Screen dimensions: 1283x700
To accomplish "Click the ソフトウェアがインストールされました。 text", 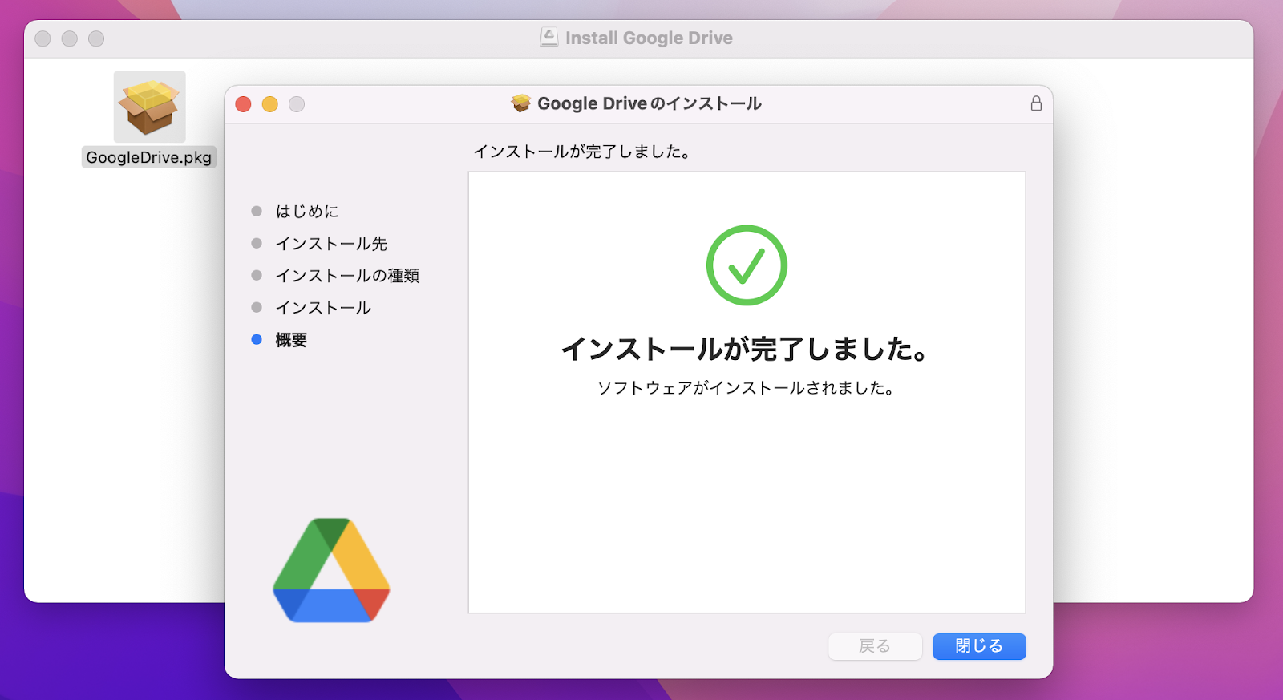I will pos(746,388).
